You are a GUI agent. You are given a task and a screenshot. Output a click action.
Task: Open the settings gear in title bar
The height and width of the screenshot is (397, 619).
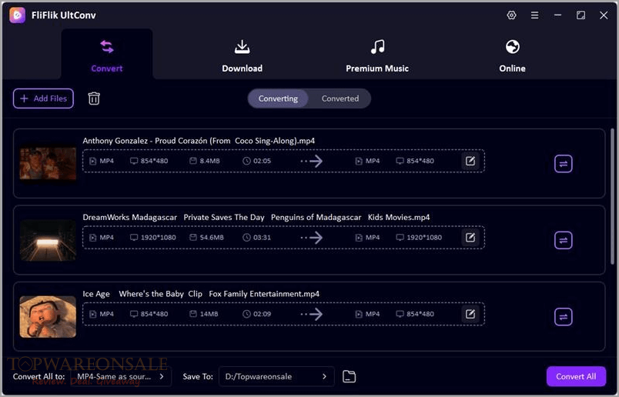click(511, 15)
